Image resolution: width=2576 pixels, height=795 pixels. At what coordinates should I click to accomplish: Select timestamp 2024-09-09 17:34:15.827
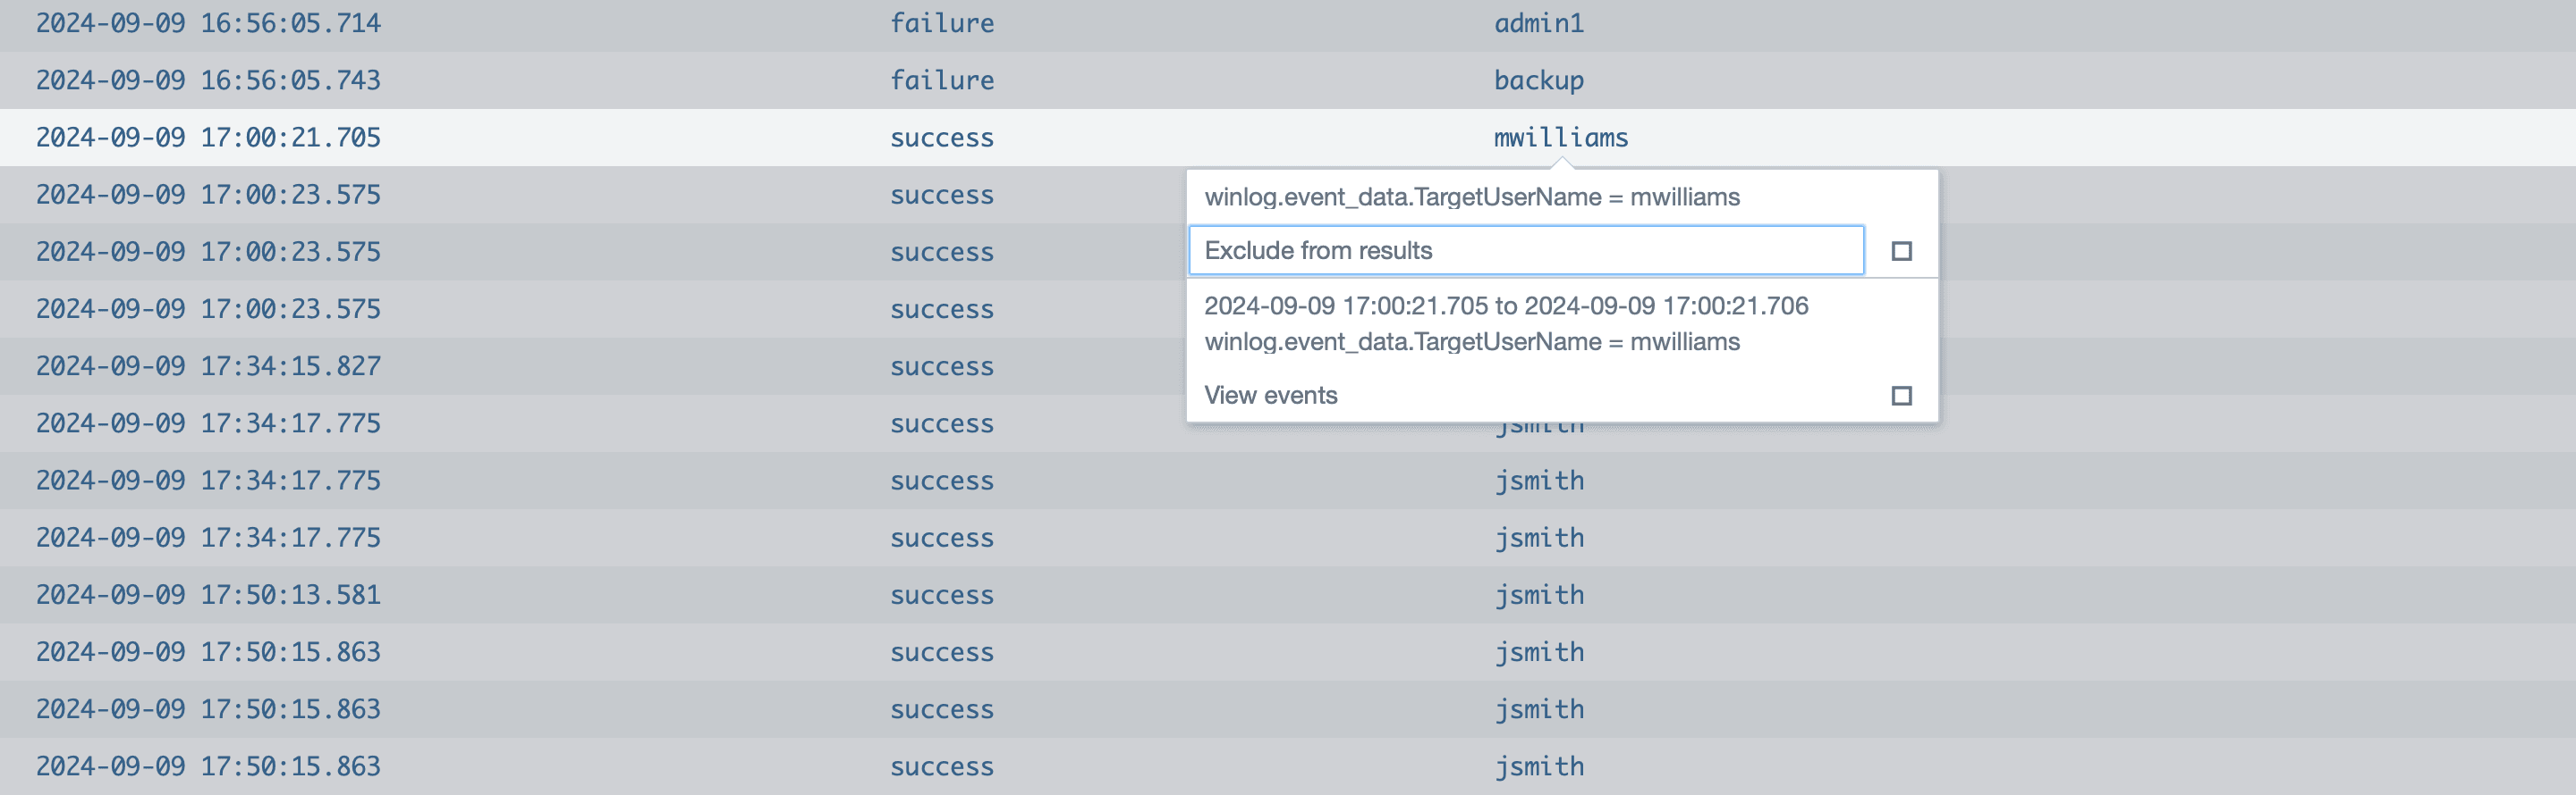(208, 366)
